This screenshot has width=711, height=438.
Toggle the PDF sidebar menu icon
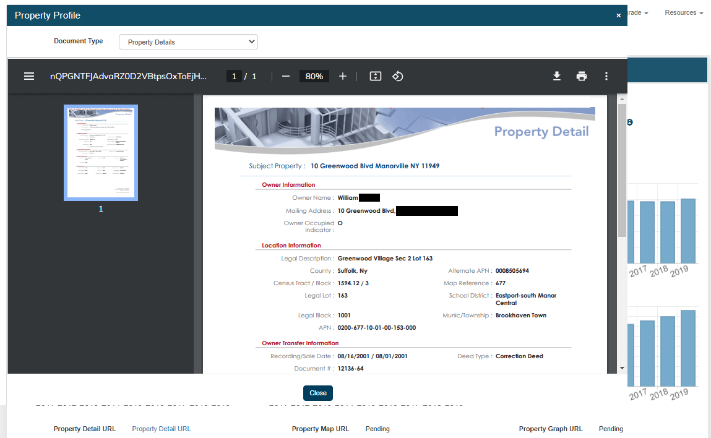tap(28, 76)
